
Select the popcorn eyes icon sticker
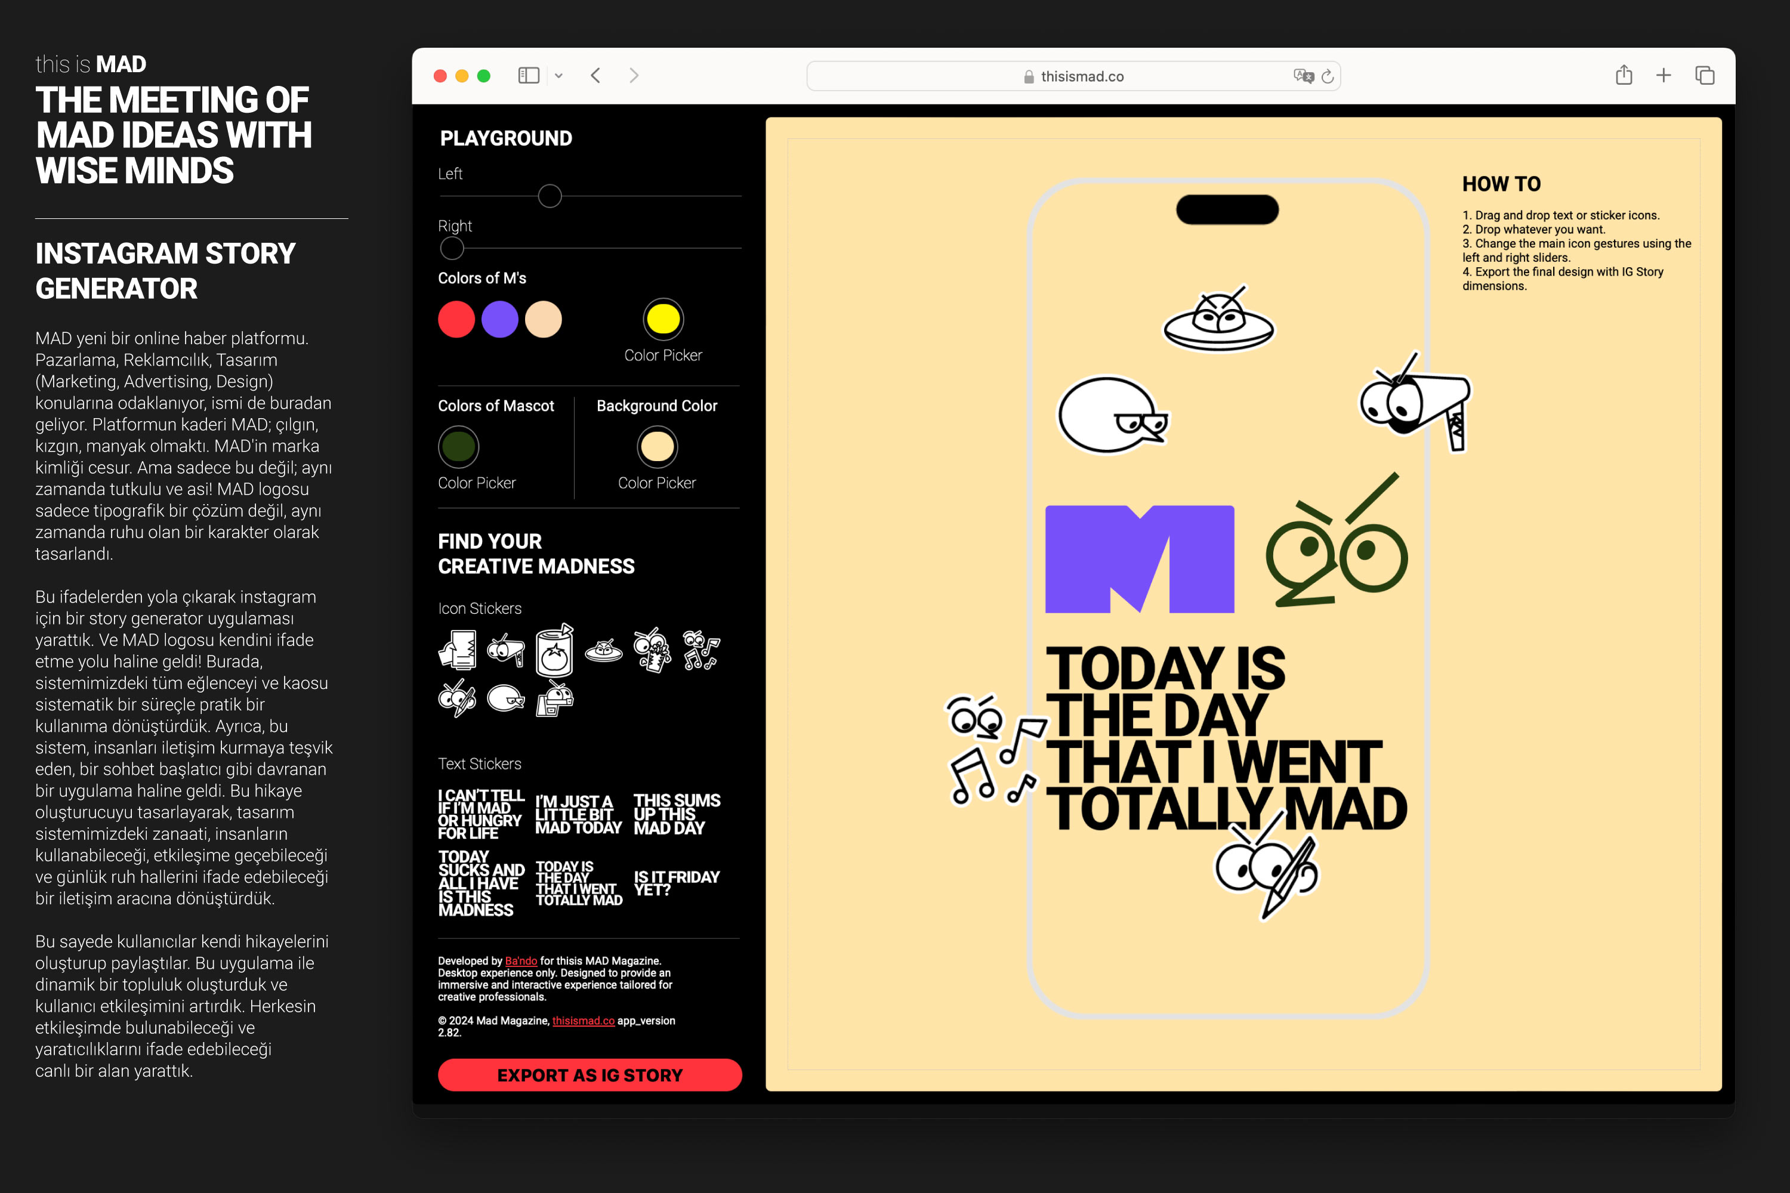(x=652, y=651)
